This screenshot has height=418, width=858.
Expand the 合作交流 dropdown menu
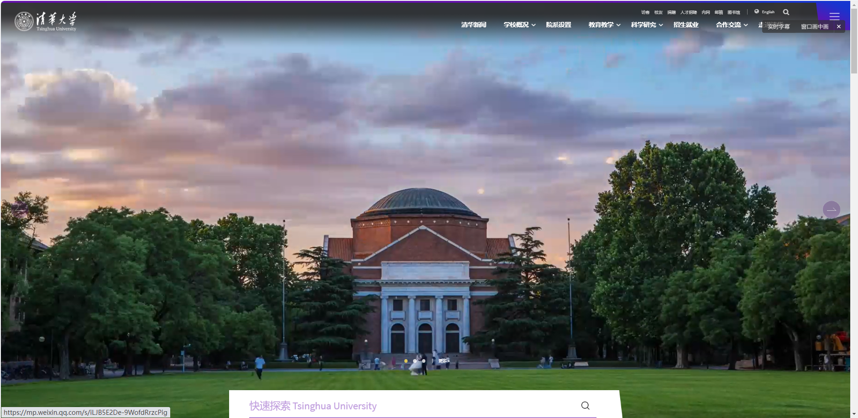coord(732,25)
